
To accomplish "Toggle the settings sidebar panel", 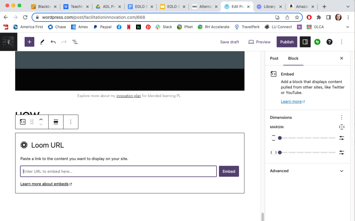I will pyautogui.click(x=305, y=42).
